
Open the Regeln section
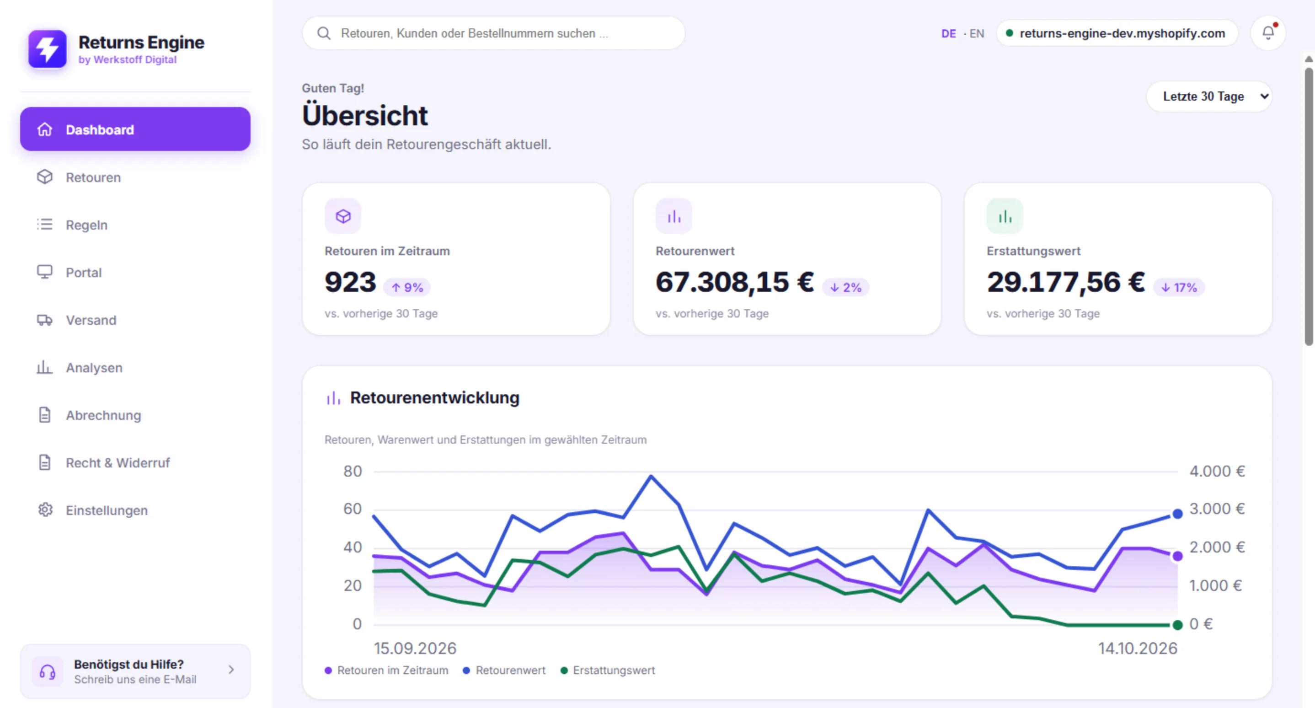pos(135,225)
